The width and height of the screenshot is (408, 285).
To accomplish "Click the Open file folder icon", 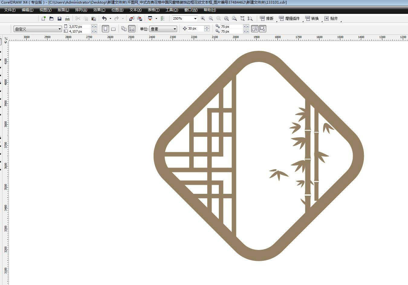I will click(51, 18).
